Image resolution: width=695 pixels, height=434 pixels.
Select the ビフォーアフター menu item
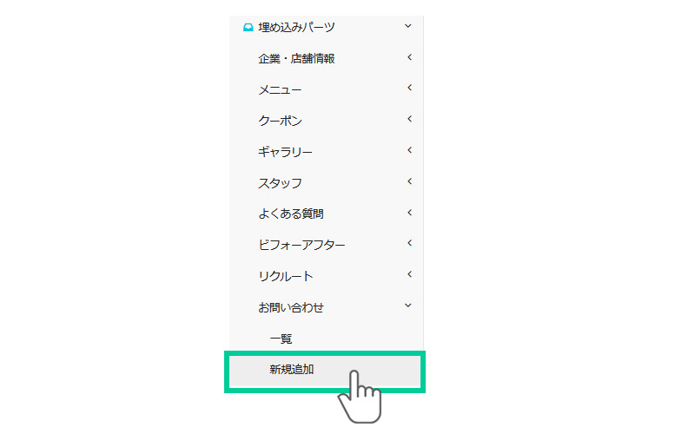(x=301, y=245)
